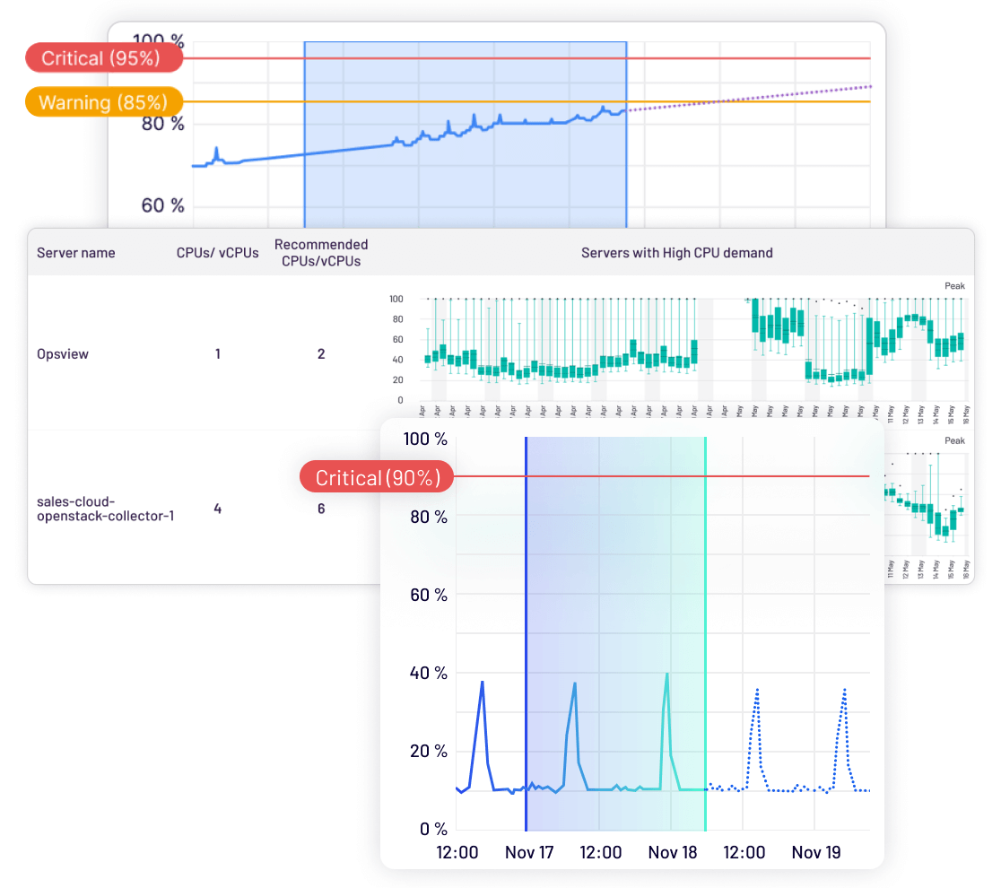Viewport: 1001px width, 888px height.
Task: Select the Servers with High CPU demand header
Action: (677, 253)
